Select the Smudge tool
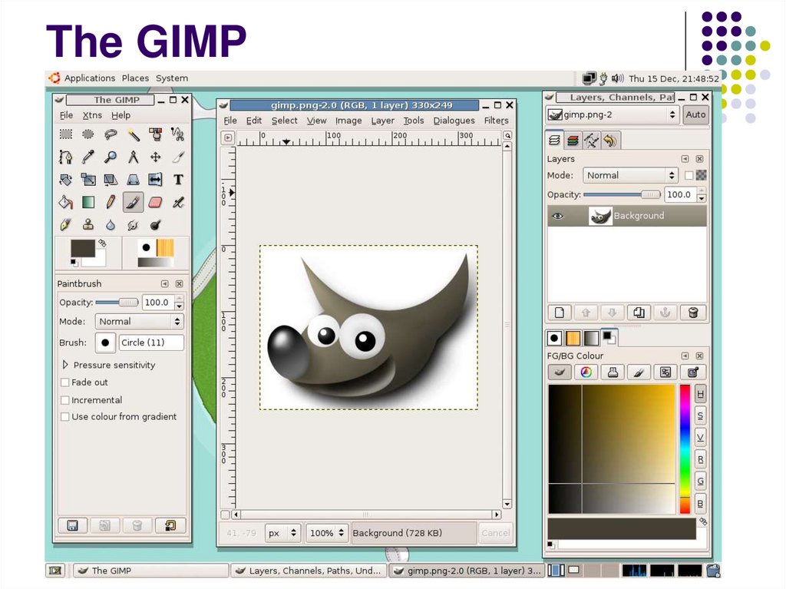Screen dimensions: 786x589 tap(134, 225)
